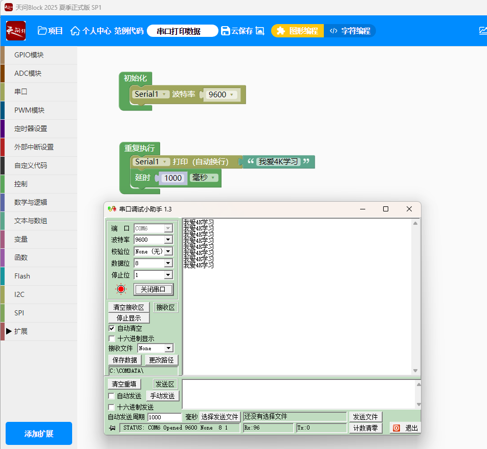The width and height of the screenshot is (487, 449).
Task: Click the chart icon at top right
Action: (x=482, y=31)
